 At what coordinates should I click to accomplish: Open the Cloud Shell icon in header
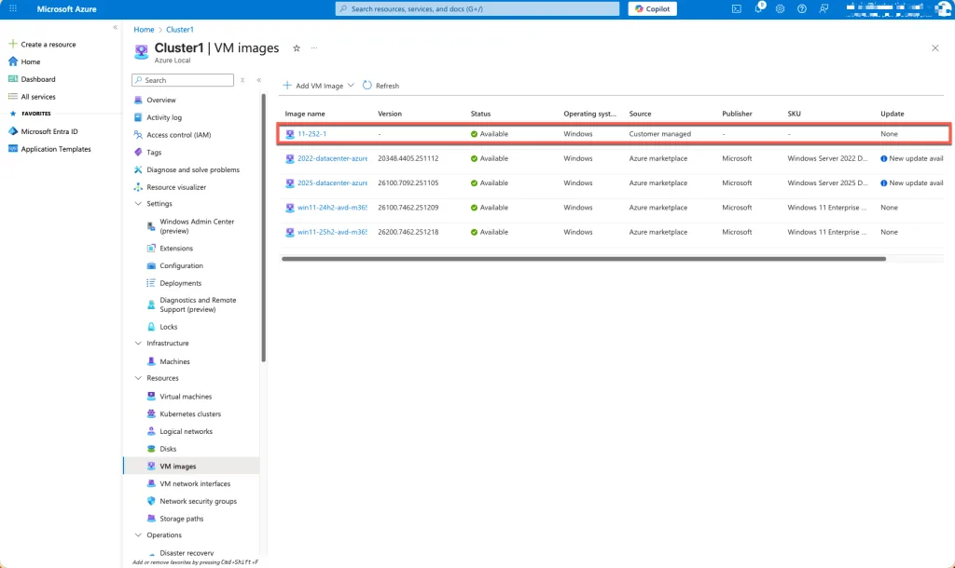click(737, 8)
